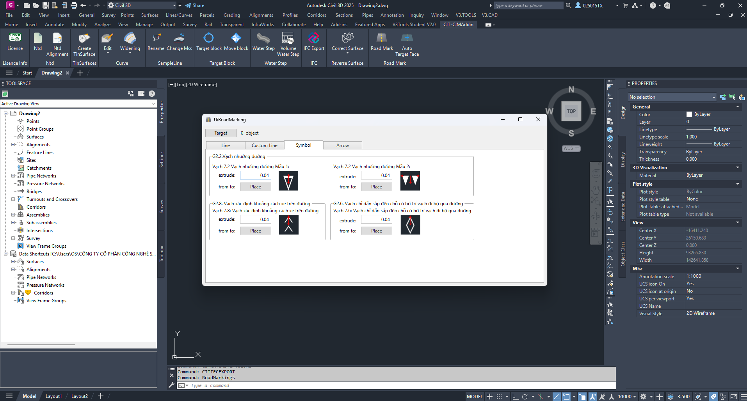Screen dimensions: 747x401
Task: Click the Color ByLayer swatch
Action: pyautogui.click(x=689, y=114)
